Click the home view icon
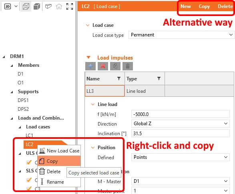The height and width of the screenshot is (194, 235). coord(59,6)
